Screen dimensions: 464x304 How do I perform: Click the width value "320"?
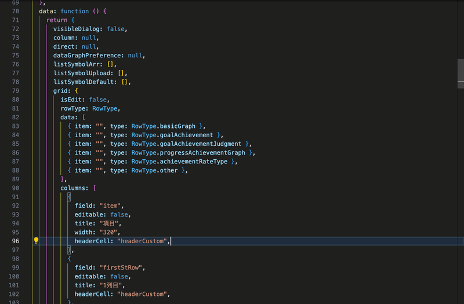(108, 233)
